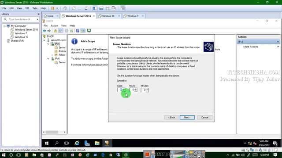Viewport: 282px width, 158px height.
Task: Click the Days field in Lease Duration
Action: click(119, 90)
